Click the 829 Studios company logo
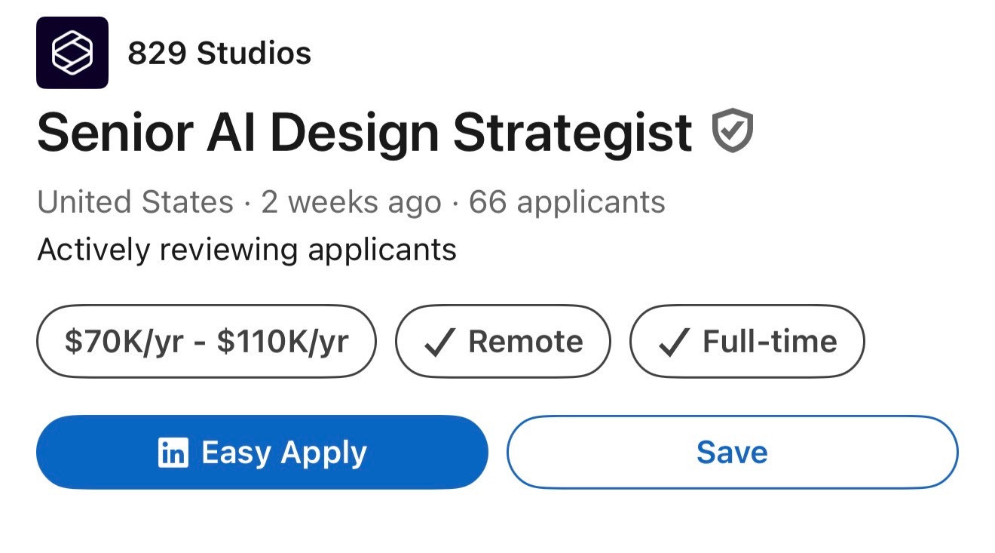Screen dimensions: 995x553 (x=72, y=53)
